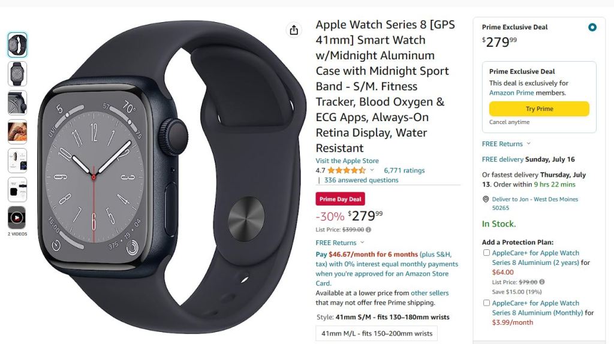This screenshot has width=614, height=344.
Task: Click the location pin delivery icon
Action: [x=486, y=199]
